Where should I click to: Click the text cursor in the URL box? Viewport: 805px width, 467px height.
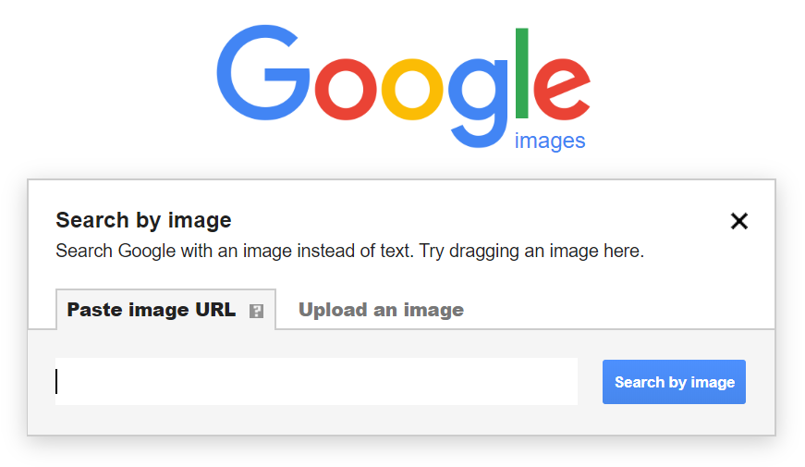click(x=56, y=382)
